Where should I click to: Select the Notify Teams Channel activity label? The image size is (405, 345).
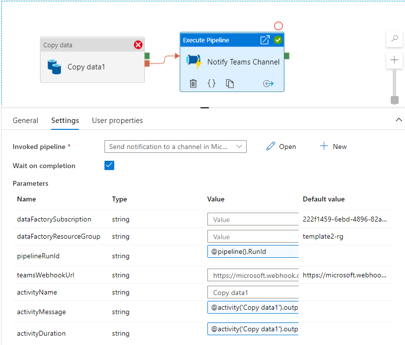(x=243, y=62)
